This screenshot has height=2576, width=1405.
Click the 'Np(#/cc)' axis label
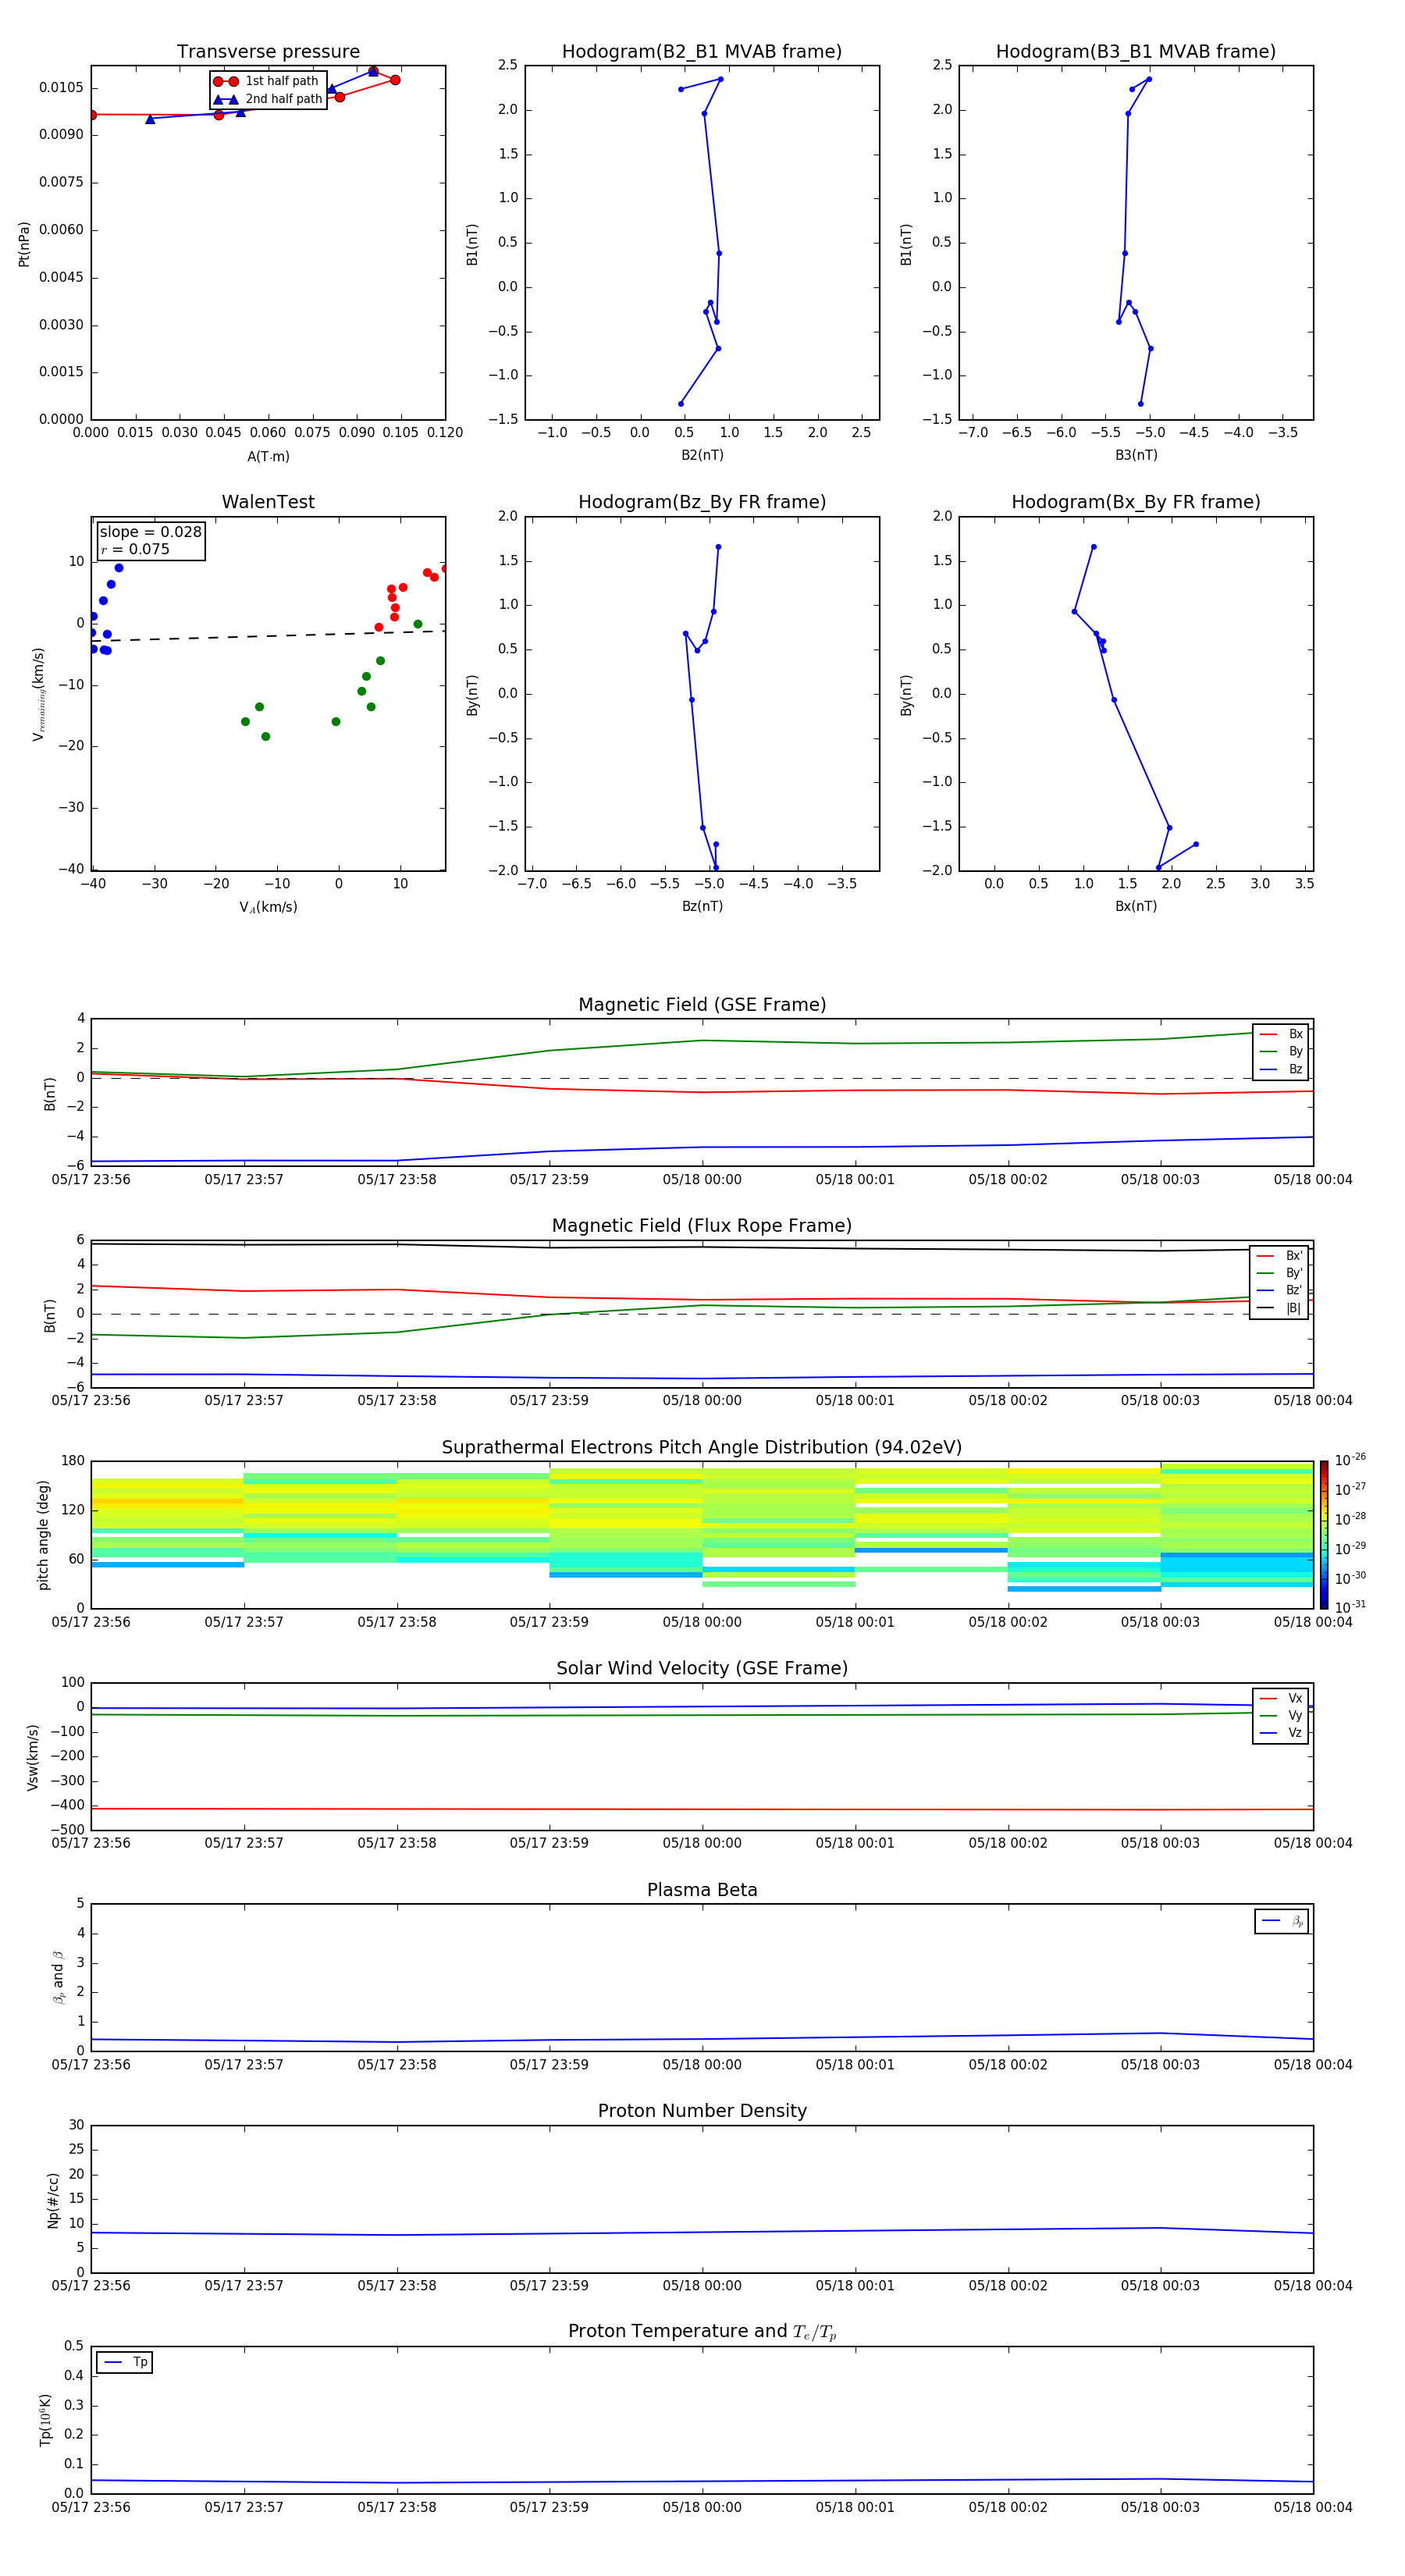pos(53,2200)
